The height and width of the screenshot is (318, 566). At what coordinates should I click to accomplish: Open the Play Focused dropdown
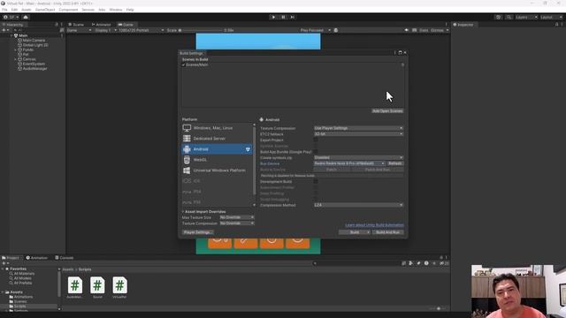pos(316,30)
